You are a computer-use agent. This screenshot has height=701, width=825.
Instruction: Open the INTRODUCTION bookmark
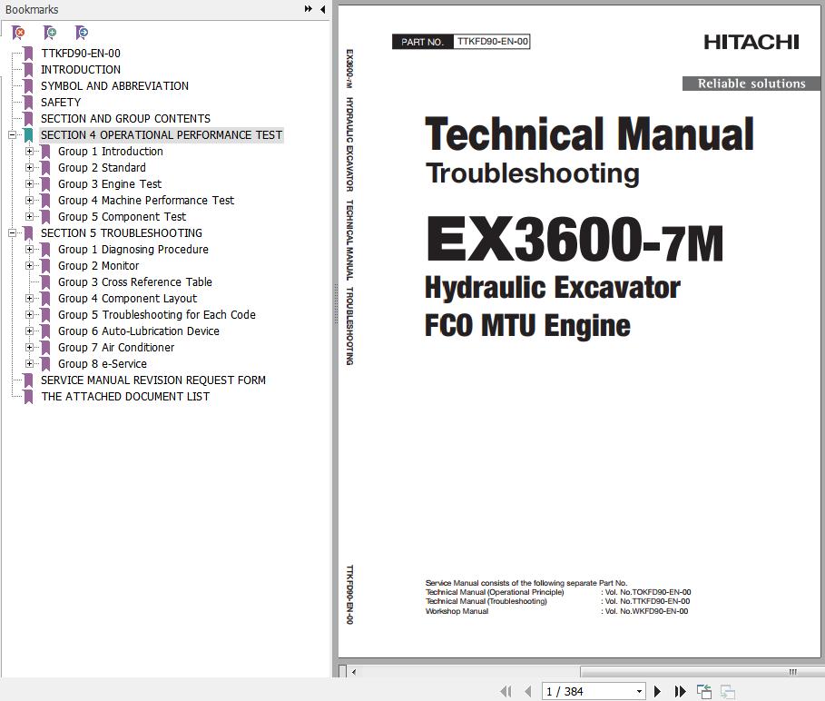click(81, 70)
